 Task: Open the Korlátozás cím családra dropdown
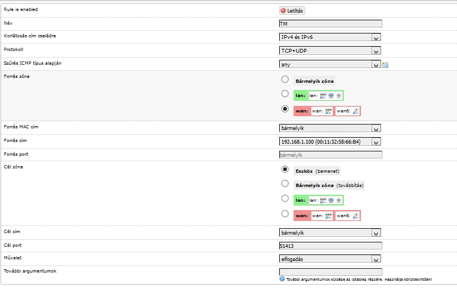330,37
